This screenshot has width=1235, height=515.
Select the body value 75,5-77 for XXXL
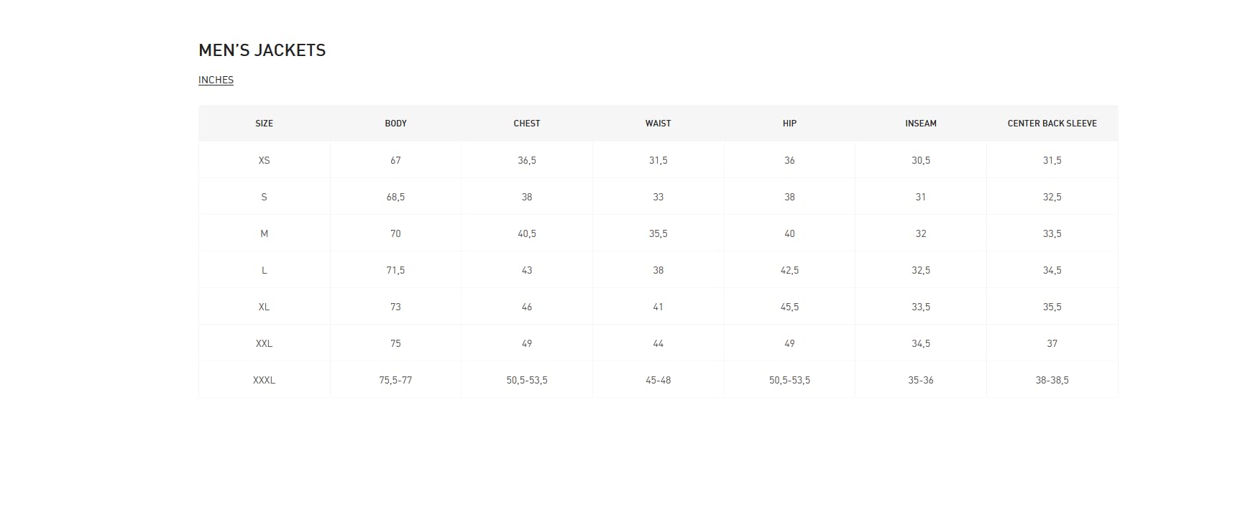tap(395, 380)
